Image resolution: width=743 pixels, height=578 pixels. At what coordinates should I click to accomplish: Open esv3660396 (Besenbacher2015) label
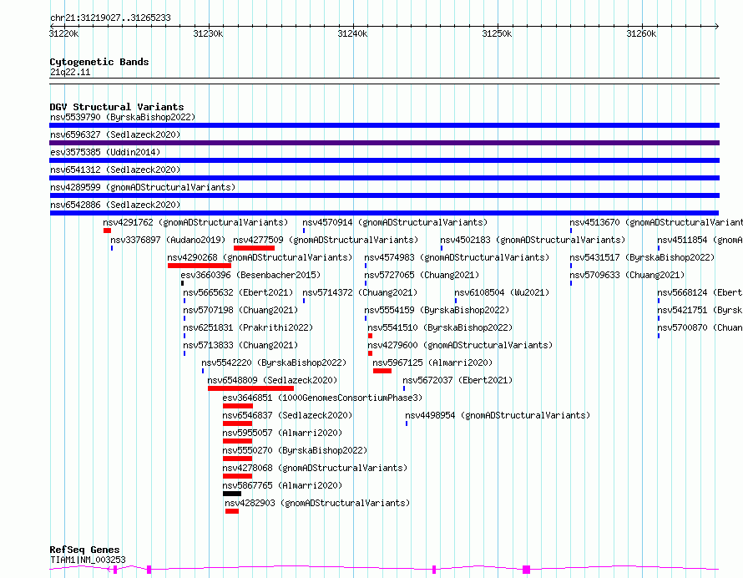pos(250,275)
